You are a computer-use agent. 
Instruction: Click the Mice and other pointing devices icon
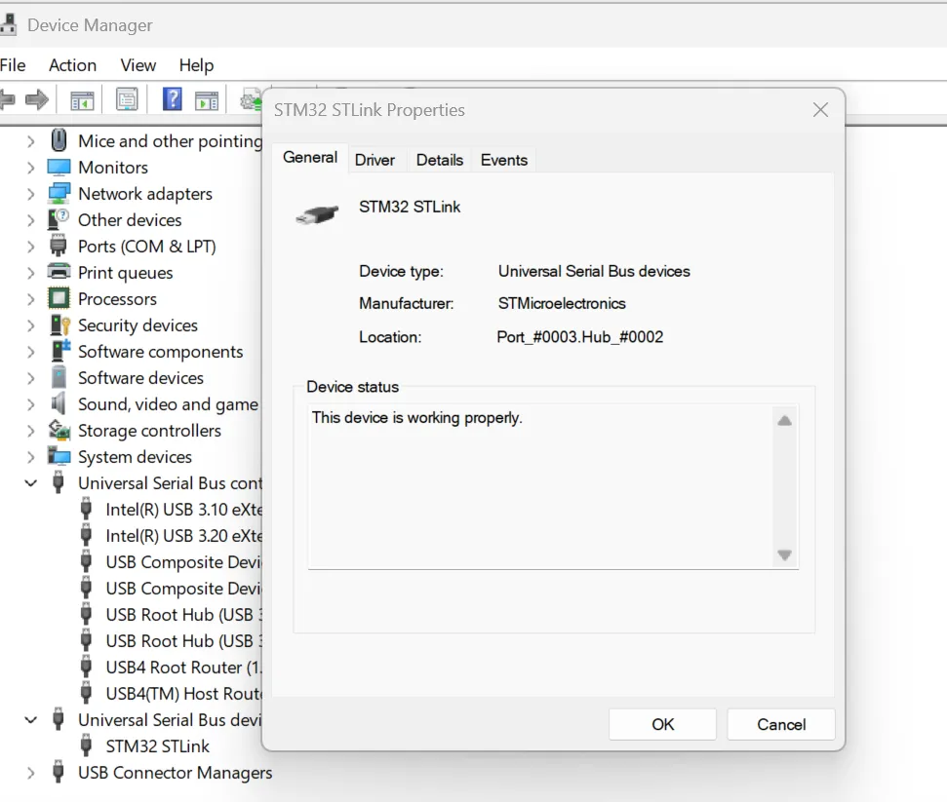pyautogui.click(x=59, y=140)
